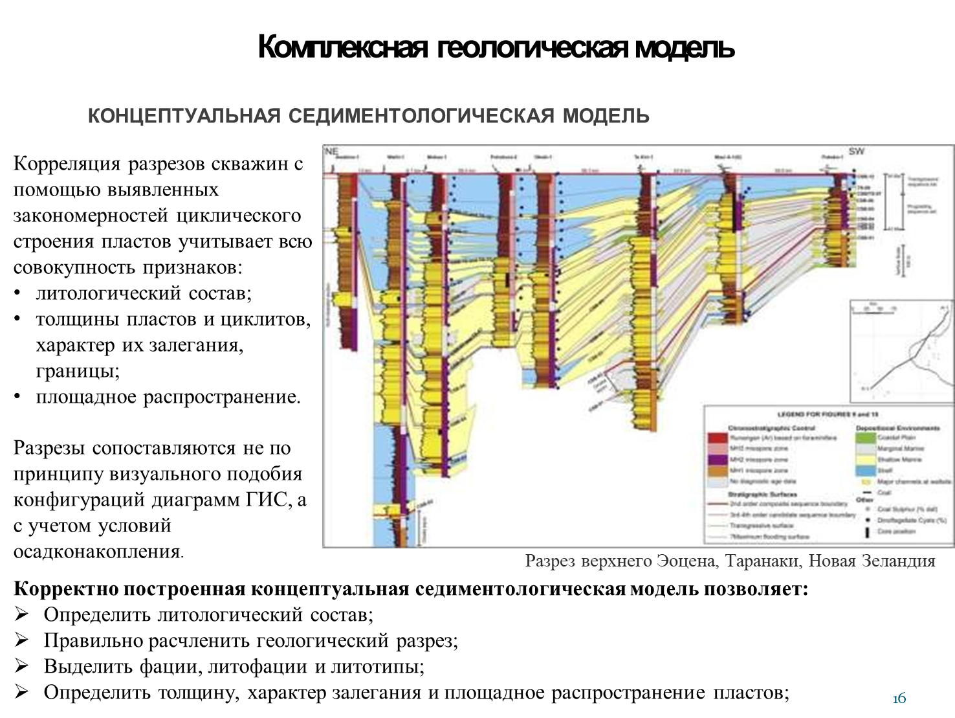Click the green Coastal Plain legend swatch

pyautogui.click(x=866, y=438)
